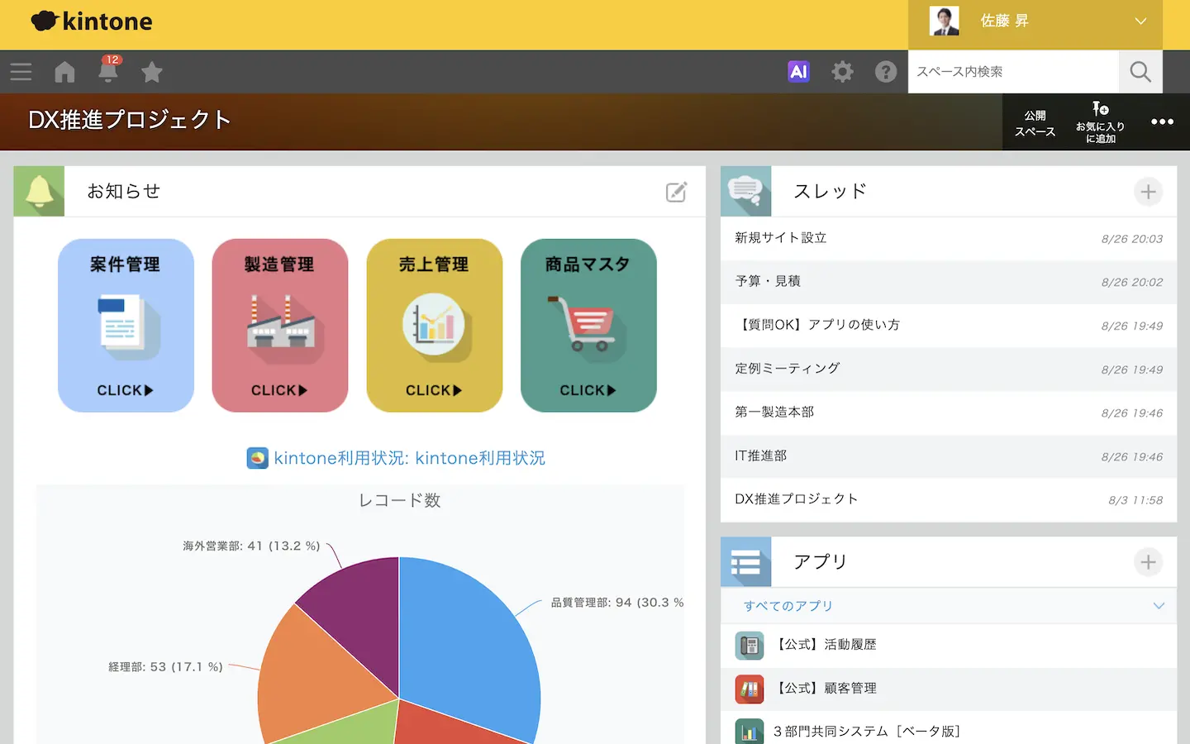1190x744 pixels.
Task: Add a new app with plus icon
Action: coord(1148,562)
